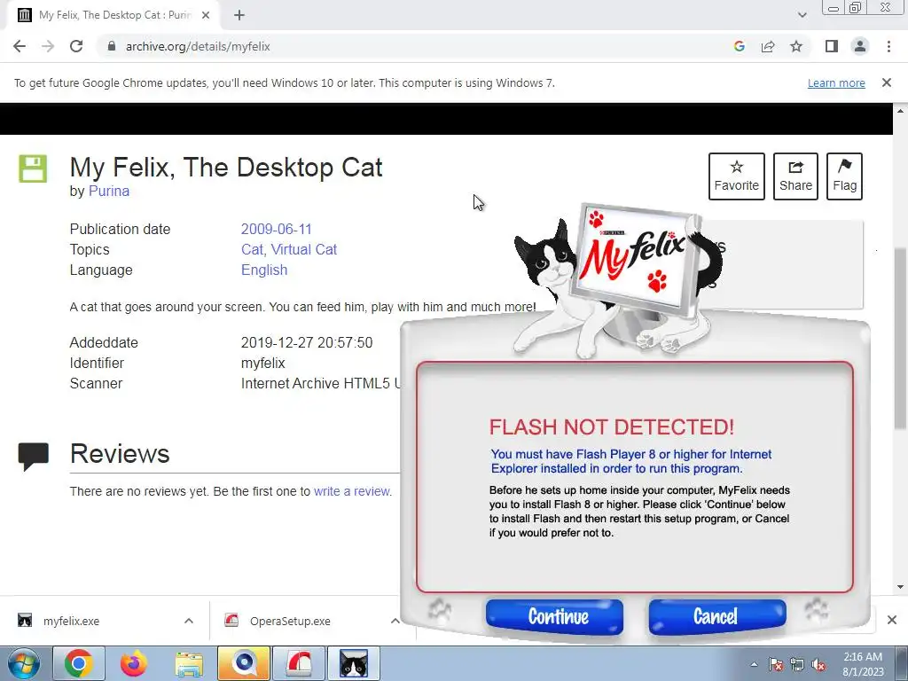The image size is (908, 681).
Task: Open the English language link
Action: point(264,270)
